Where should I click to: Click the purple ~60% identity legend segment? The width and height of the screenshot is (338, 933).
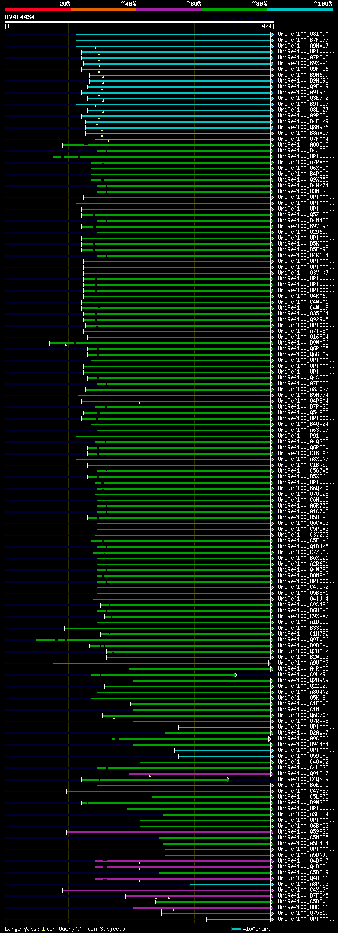pyautogui.click(x=168, y=9)
